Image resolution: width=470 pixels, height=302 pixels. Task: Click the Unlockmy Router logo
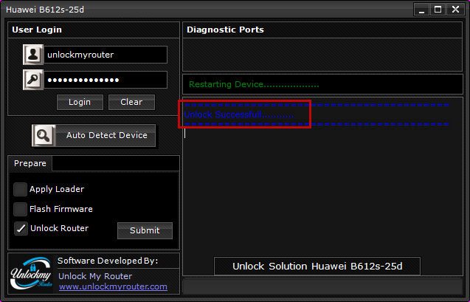(31, 273)
